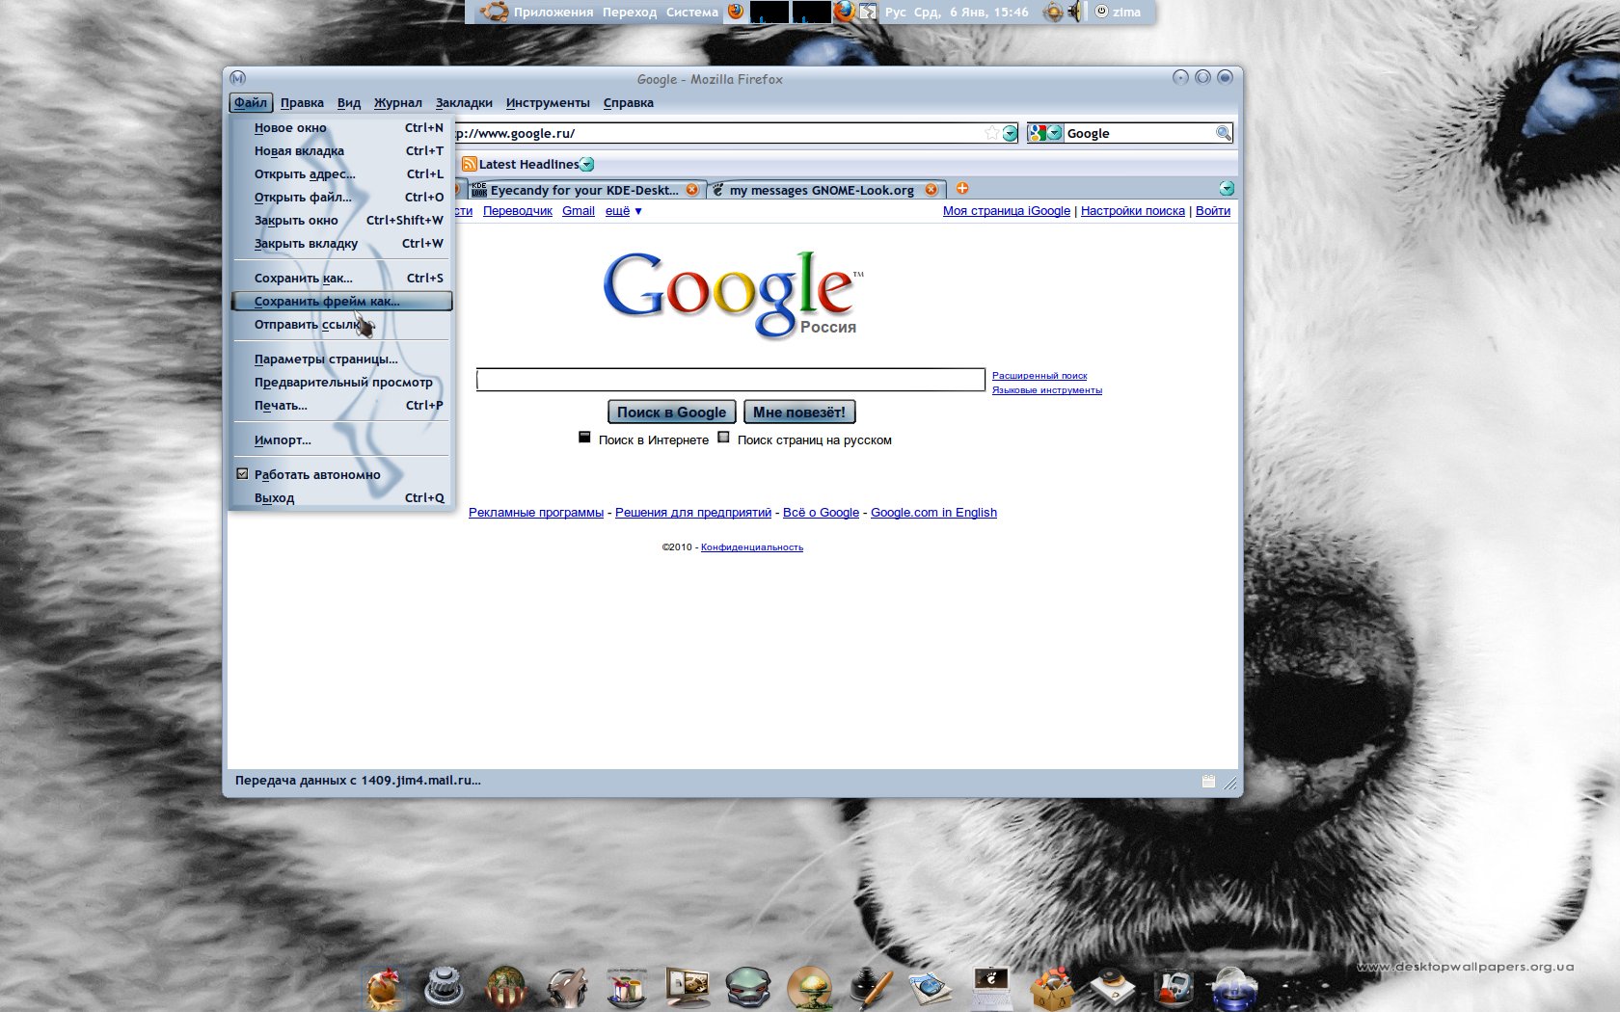
Task: Choose Новое окно from the File menu
Action: tap(341, 127)
